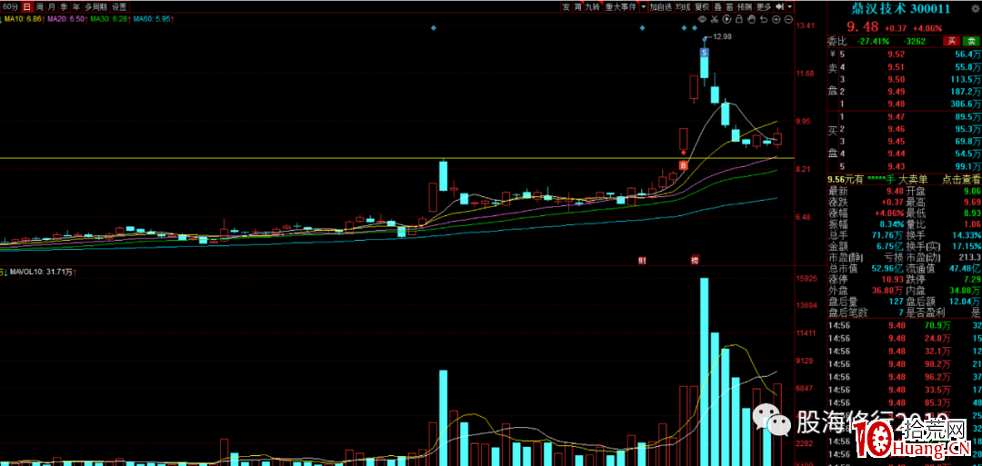
Task: Select the 日 daily period tab
Action: click(25, 7)
